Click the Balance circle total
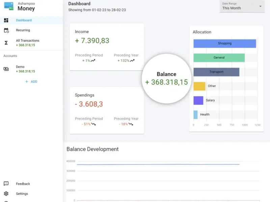The height and width of the screenshot is (202, 270). tap(166, 78)
